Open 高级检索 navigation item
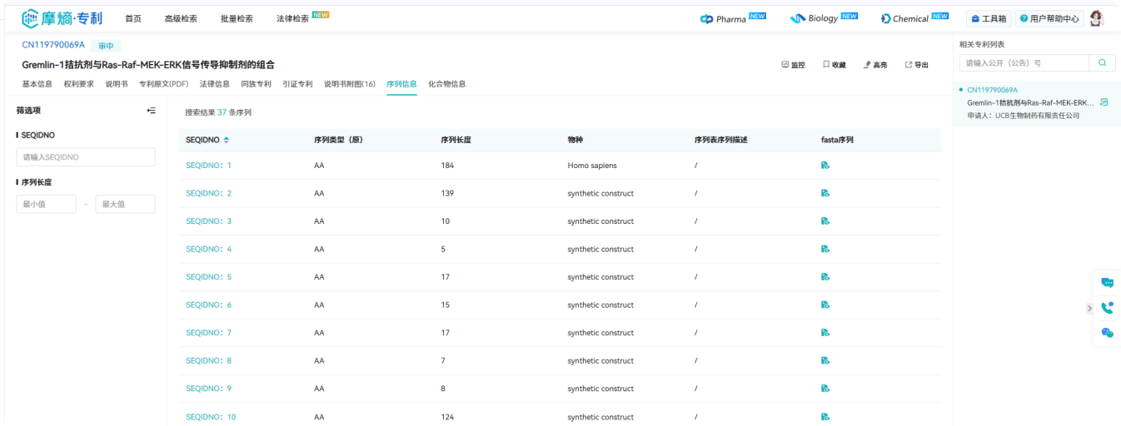Viewport: 1121px width, 426px height. [181, 18]
